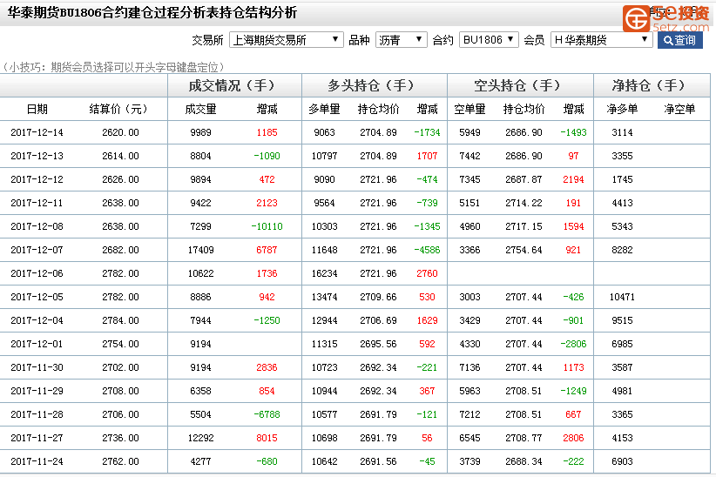Open the 会员 dropdown showing H 华泰期货
The height and width of the screenshot is (477, 716).
pos(601,40)
